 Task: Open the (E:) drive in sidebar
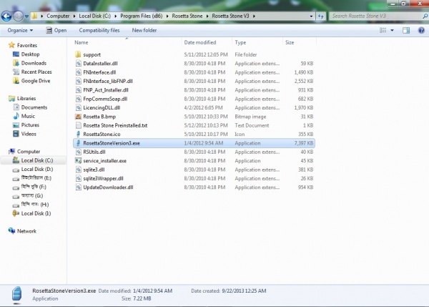[x=36, y=178]
